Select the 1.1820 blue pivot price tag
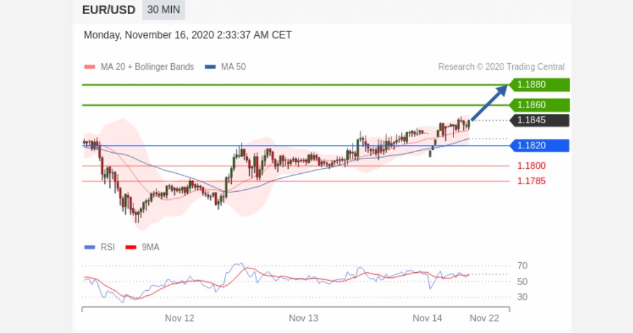 (539, 146)
